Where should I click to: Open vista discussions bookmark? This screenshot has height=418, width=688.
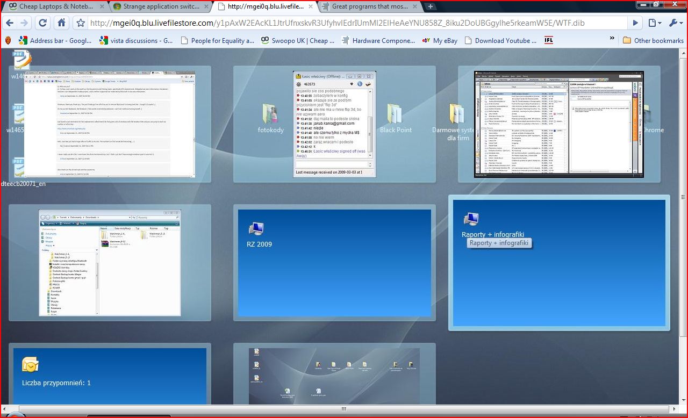tap(137, 40)
